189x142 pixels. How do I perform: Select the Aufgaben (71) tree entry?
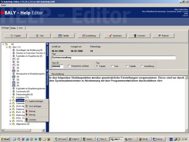(22, 97)
